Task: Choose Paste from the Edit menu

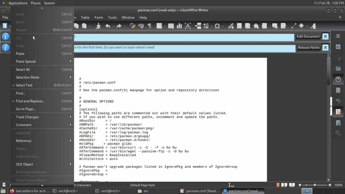Action: coord(43,54)
